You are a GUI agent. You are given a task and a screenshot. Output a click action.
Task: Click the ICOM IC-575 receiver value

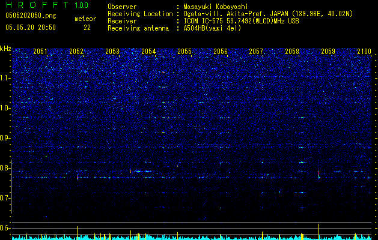point(241,21)
